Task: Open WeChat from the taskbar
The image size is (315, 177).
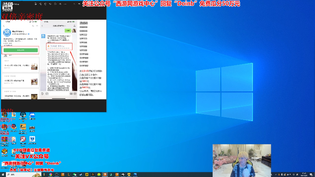Action: [x=75, y=175]
